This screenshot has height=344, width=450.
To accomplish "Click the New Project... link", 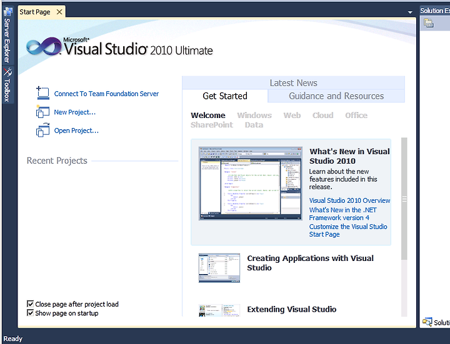I will 75,112.
